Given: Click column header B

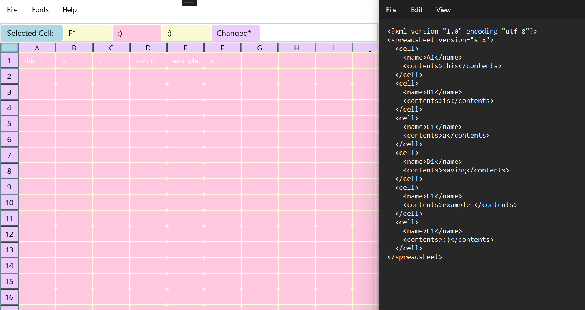Looking at the screenshot, I should (x=74, y=48).
